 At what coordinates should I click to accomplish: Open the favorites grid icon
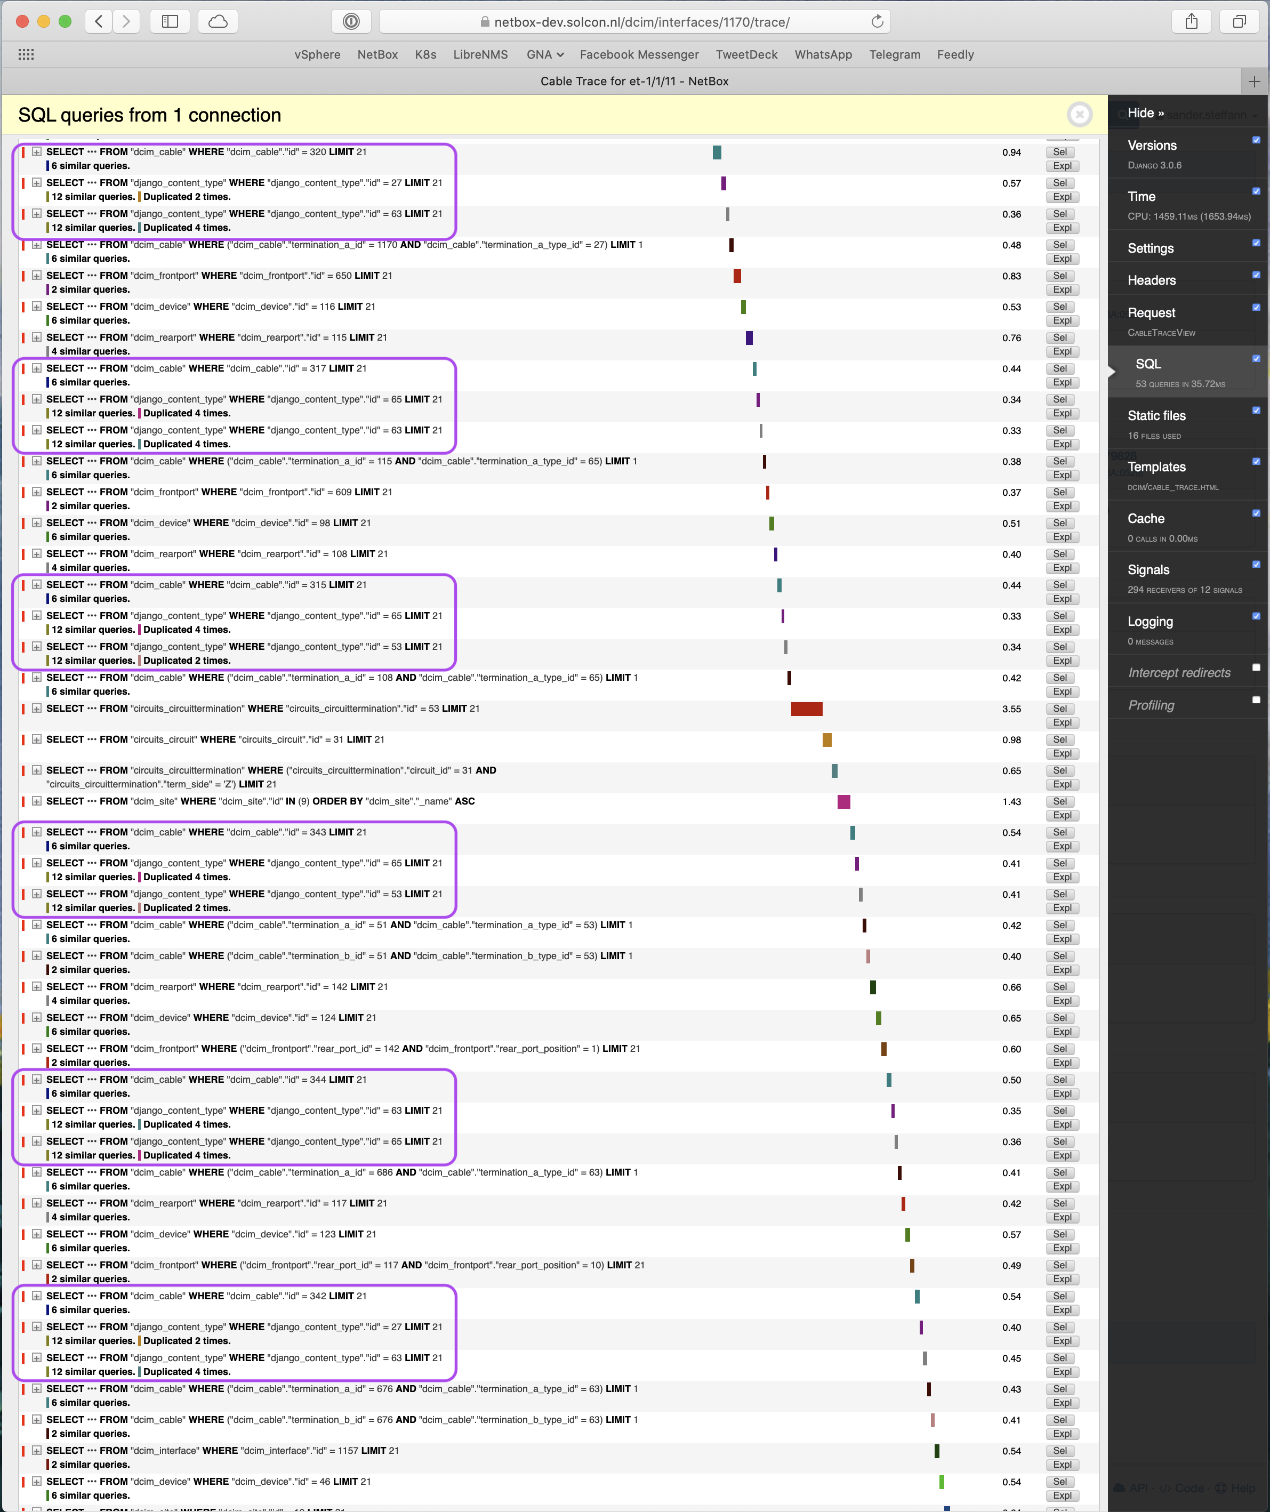click(x=26, y=55)
